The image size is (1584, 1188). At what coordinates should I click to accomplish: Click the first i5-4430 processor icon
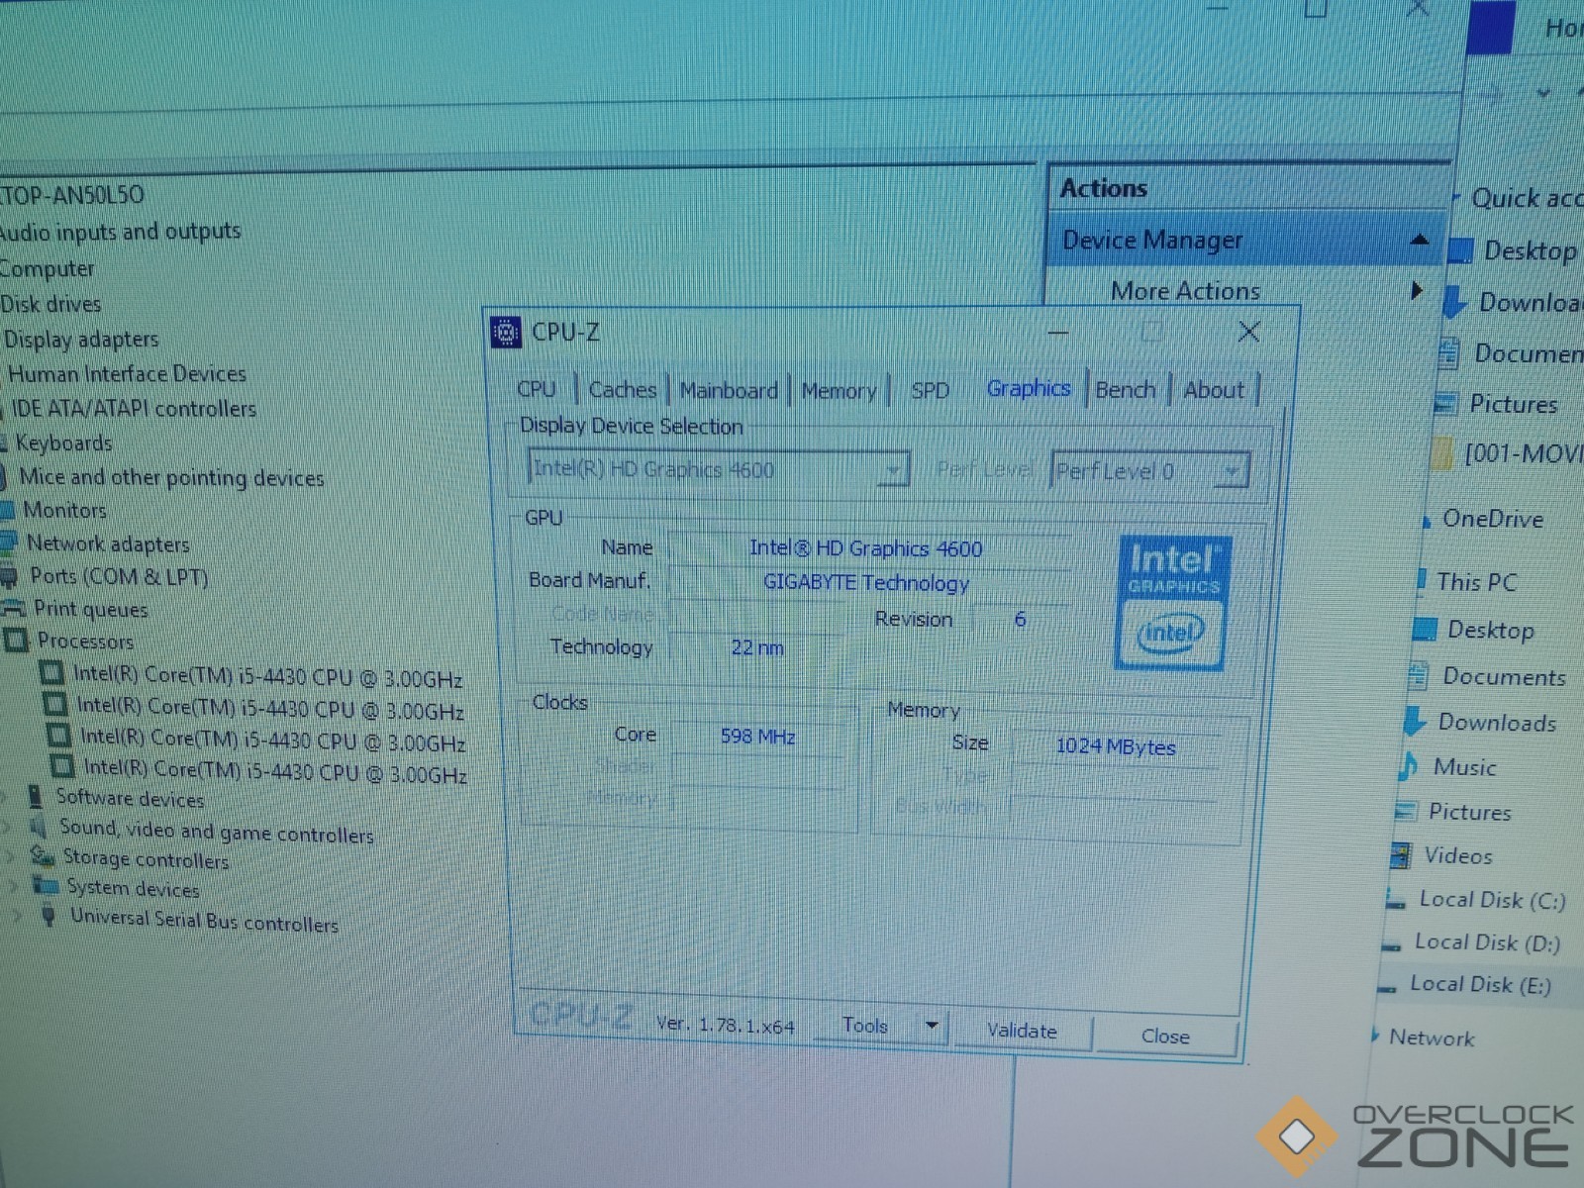point(51,673)
